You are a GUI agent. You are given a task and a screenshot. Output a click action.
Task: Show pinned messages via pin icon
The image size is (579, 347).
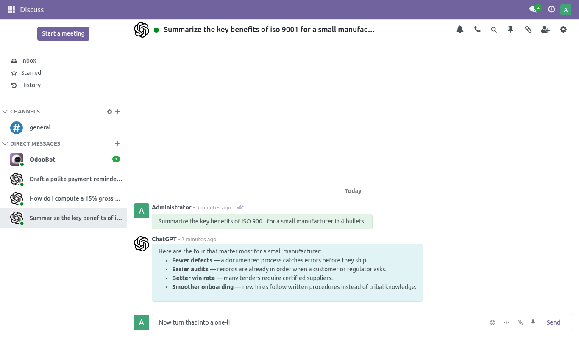click(x=510, y=30)
